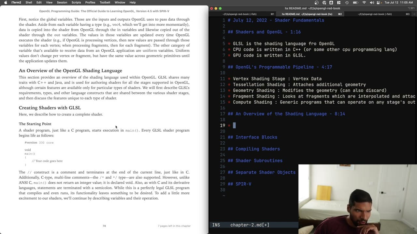This screenshot has height=234, width=417.
Task: Open the Apple menu
Action: tap(6, 3)
